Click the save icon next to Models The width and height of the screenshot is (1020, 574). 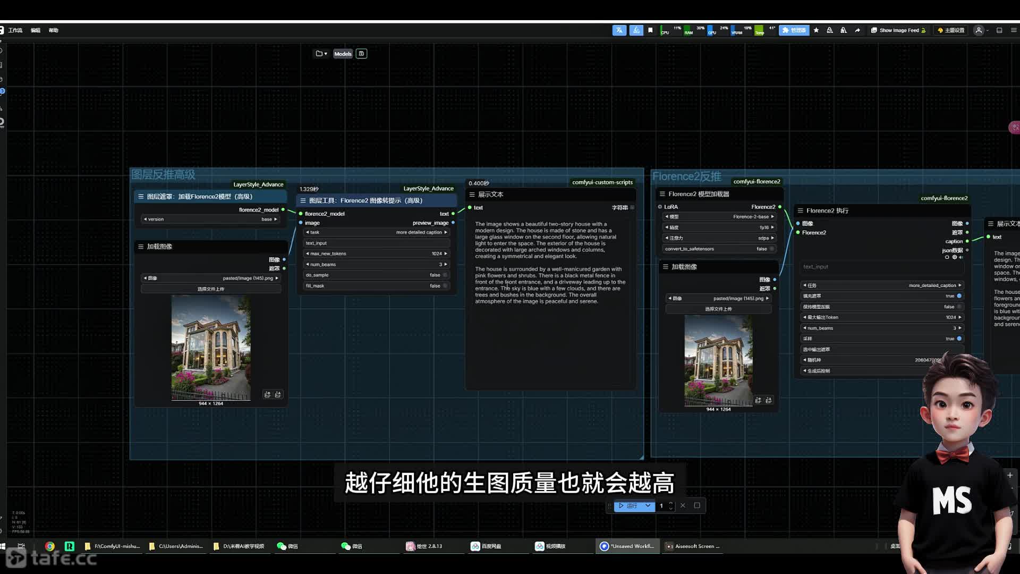tap(362, 54)
